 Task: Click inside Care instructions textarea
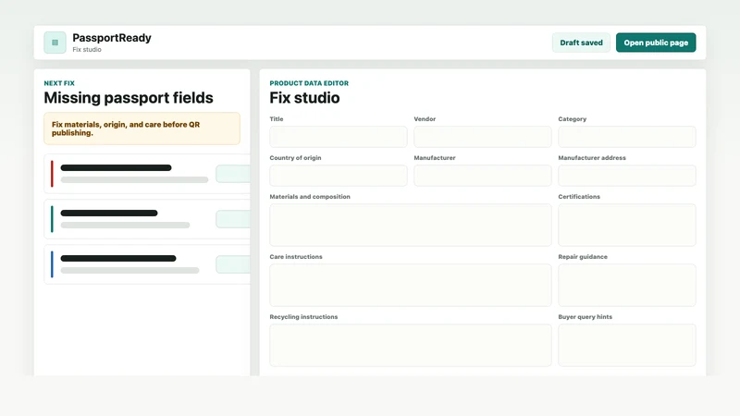[x=410, y=285]
